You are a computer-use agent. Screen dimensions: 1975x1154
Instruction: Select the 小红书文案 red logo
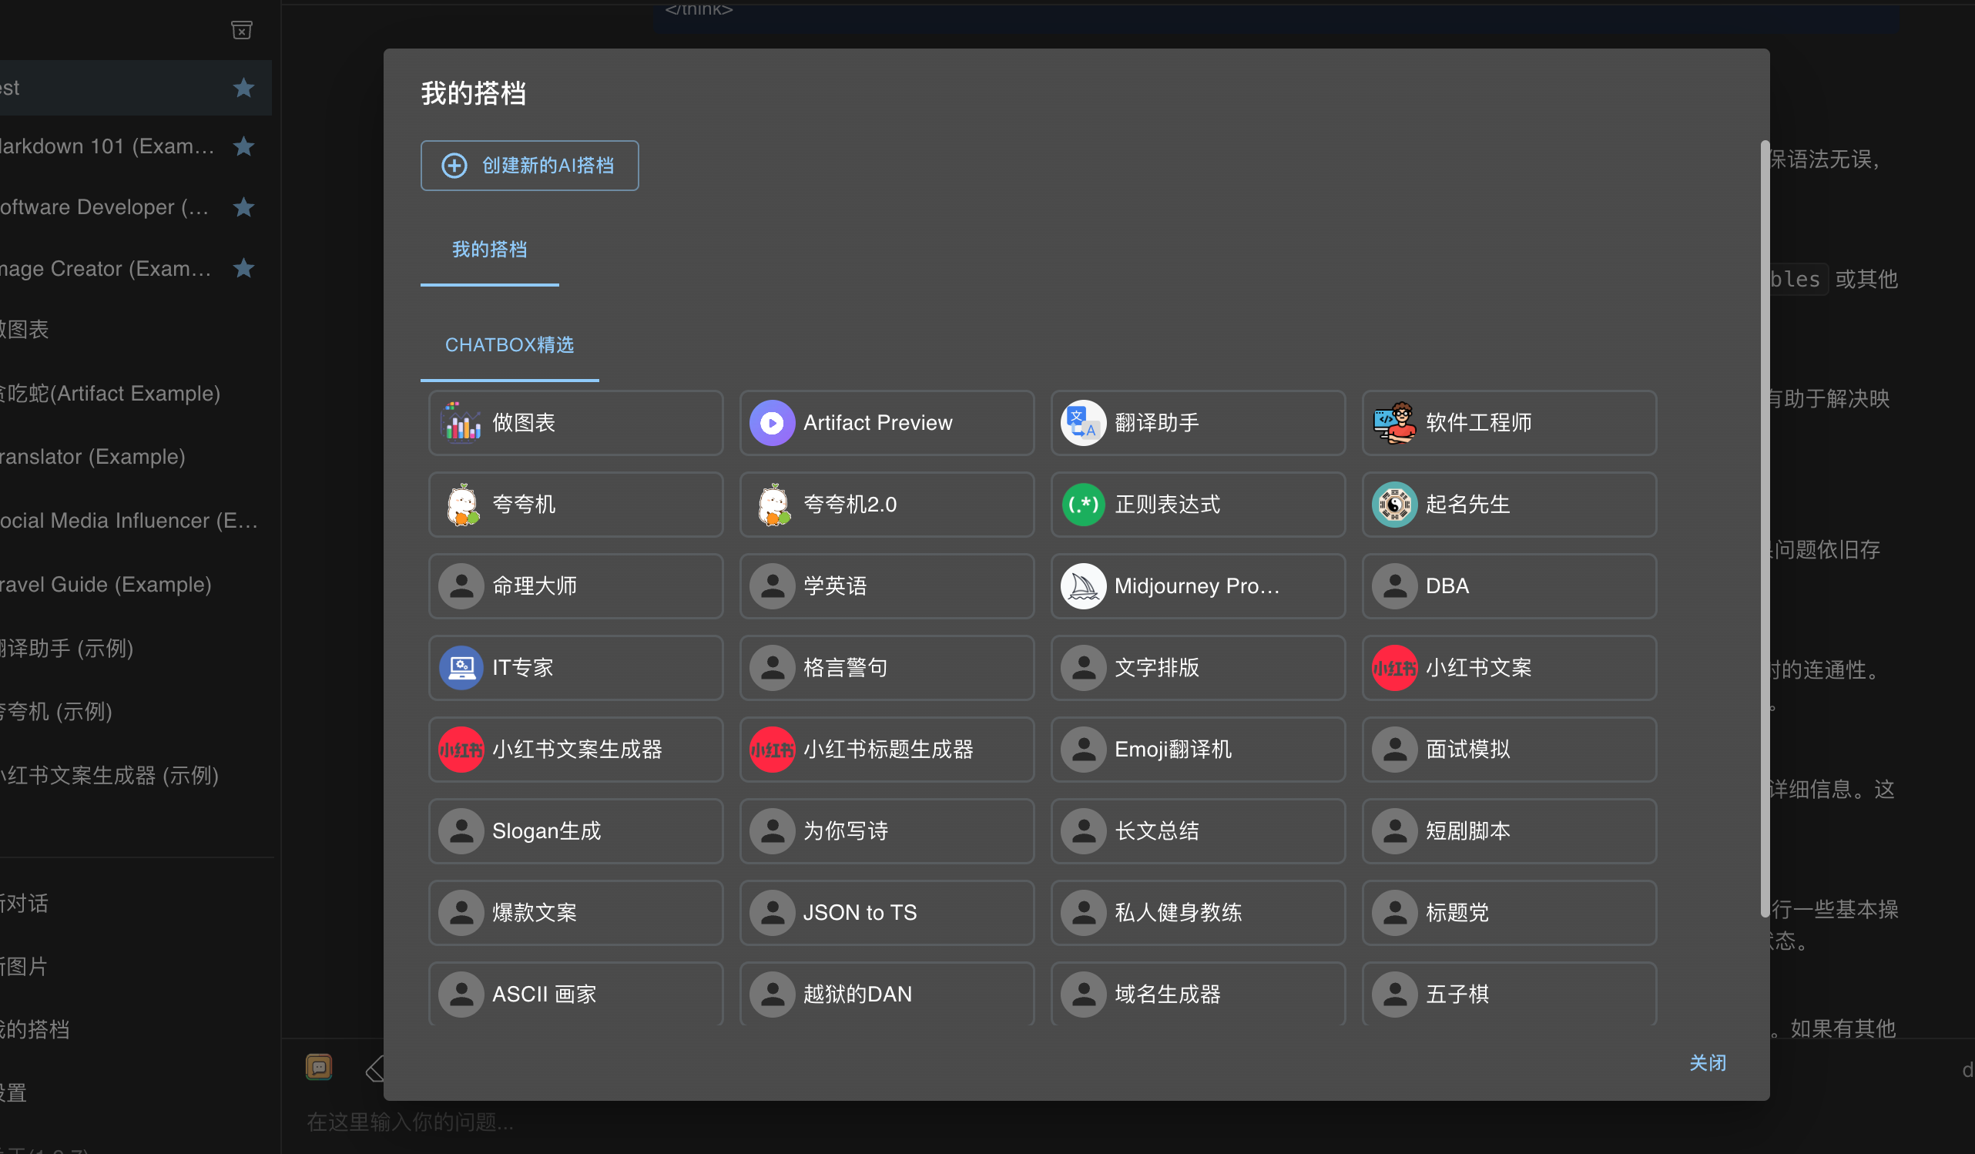1394,667
